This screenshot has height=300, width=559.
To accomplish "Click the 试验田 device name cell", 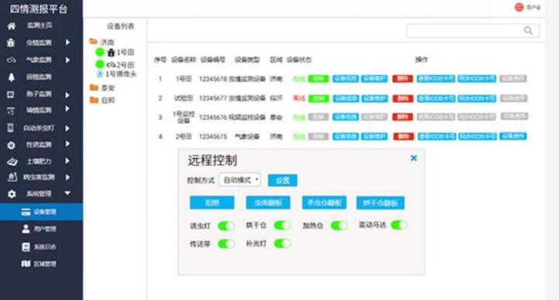I will 184,98.
